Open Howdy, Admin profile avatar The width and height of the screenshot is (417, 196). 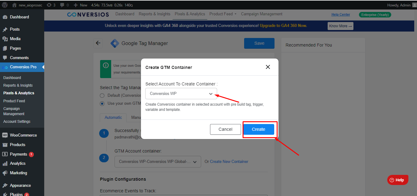coord(415,5)
